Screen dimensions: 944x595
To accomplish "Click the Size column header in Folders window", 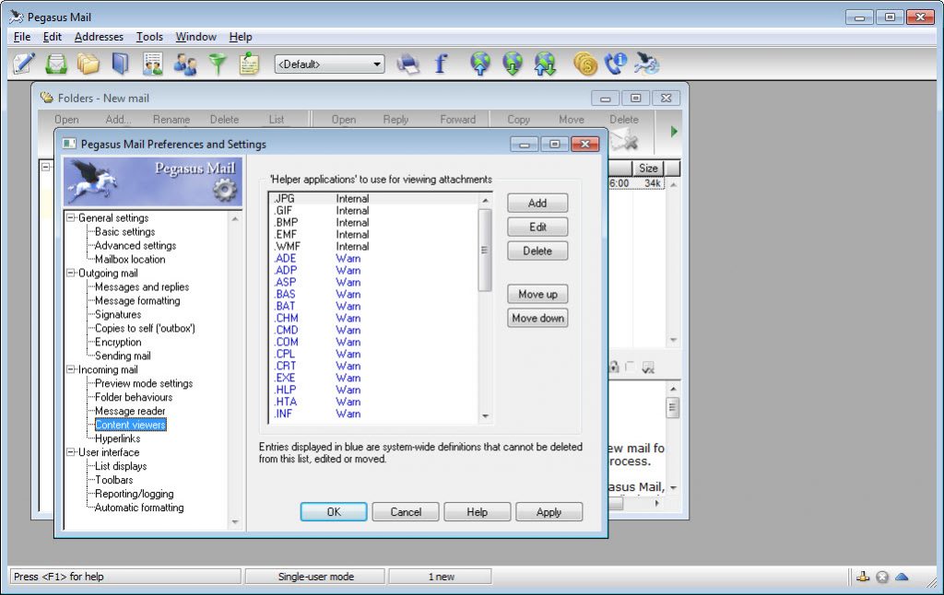I will point(648,169).
